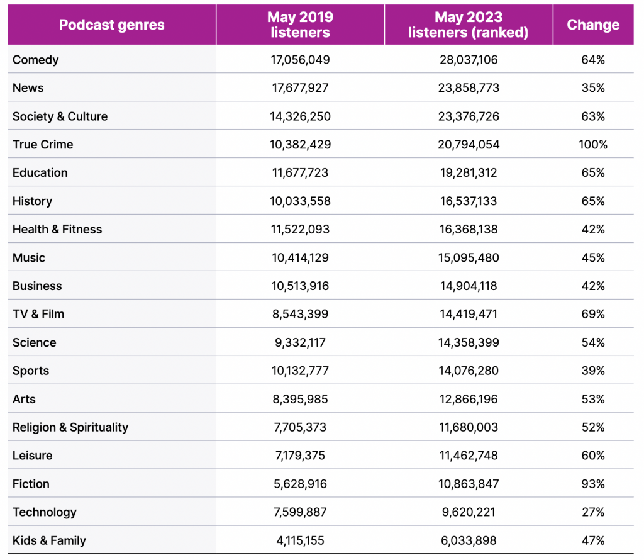Select Technology's 27% change cell
The height and width of the screenshot is (560, 644).
point(593,512)
